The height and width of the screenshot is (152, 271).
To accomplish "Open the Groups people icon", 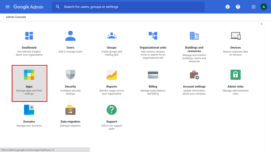I will click(x=112, y=36).
